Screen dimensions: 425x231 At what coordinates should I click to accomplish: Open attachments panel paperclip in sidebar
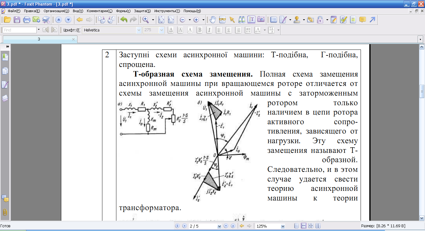pos(5,212)
